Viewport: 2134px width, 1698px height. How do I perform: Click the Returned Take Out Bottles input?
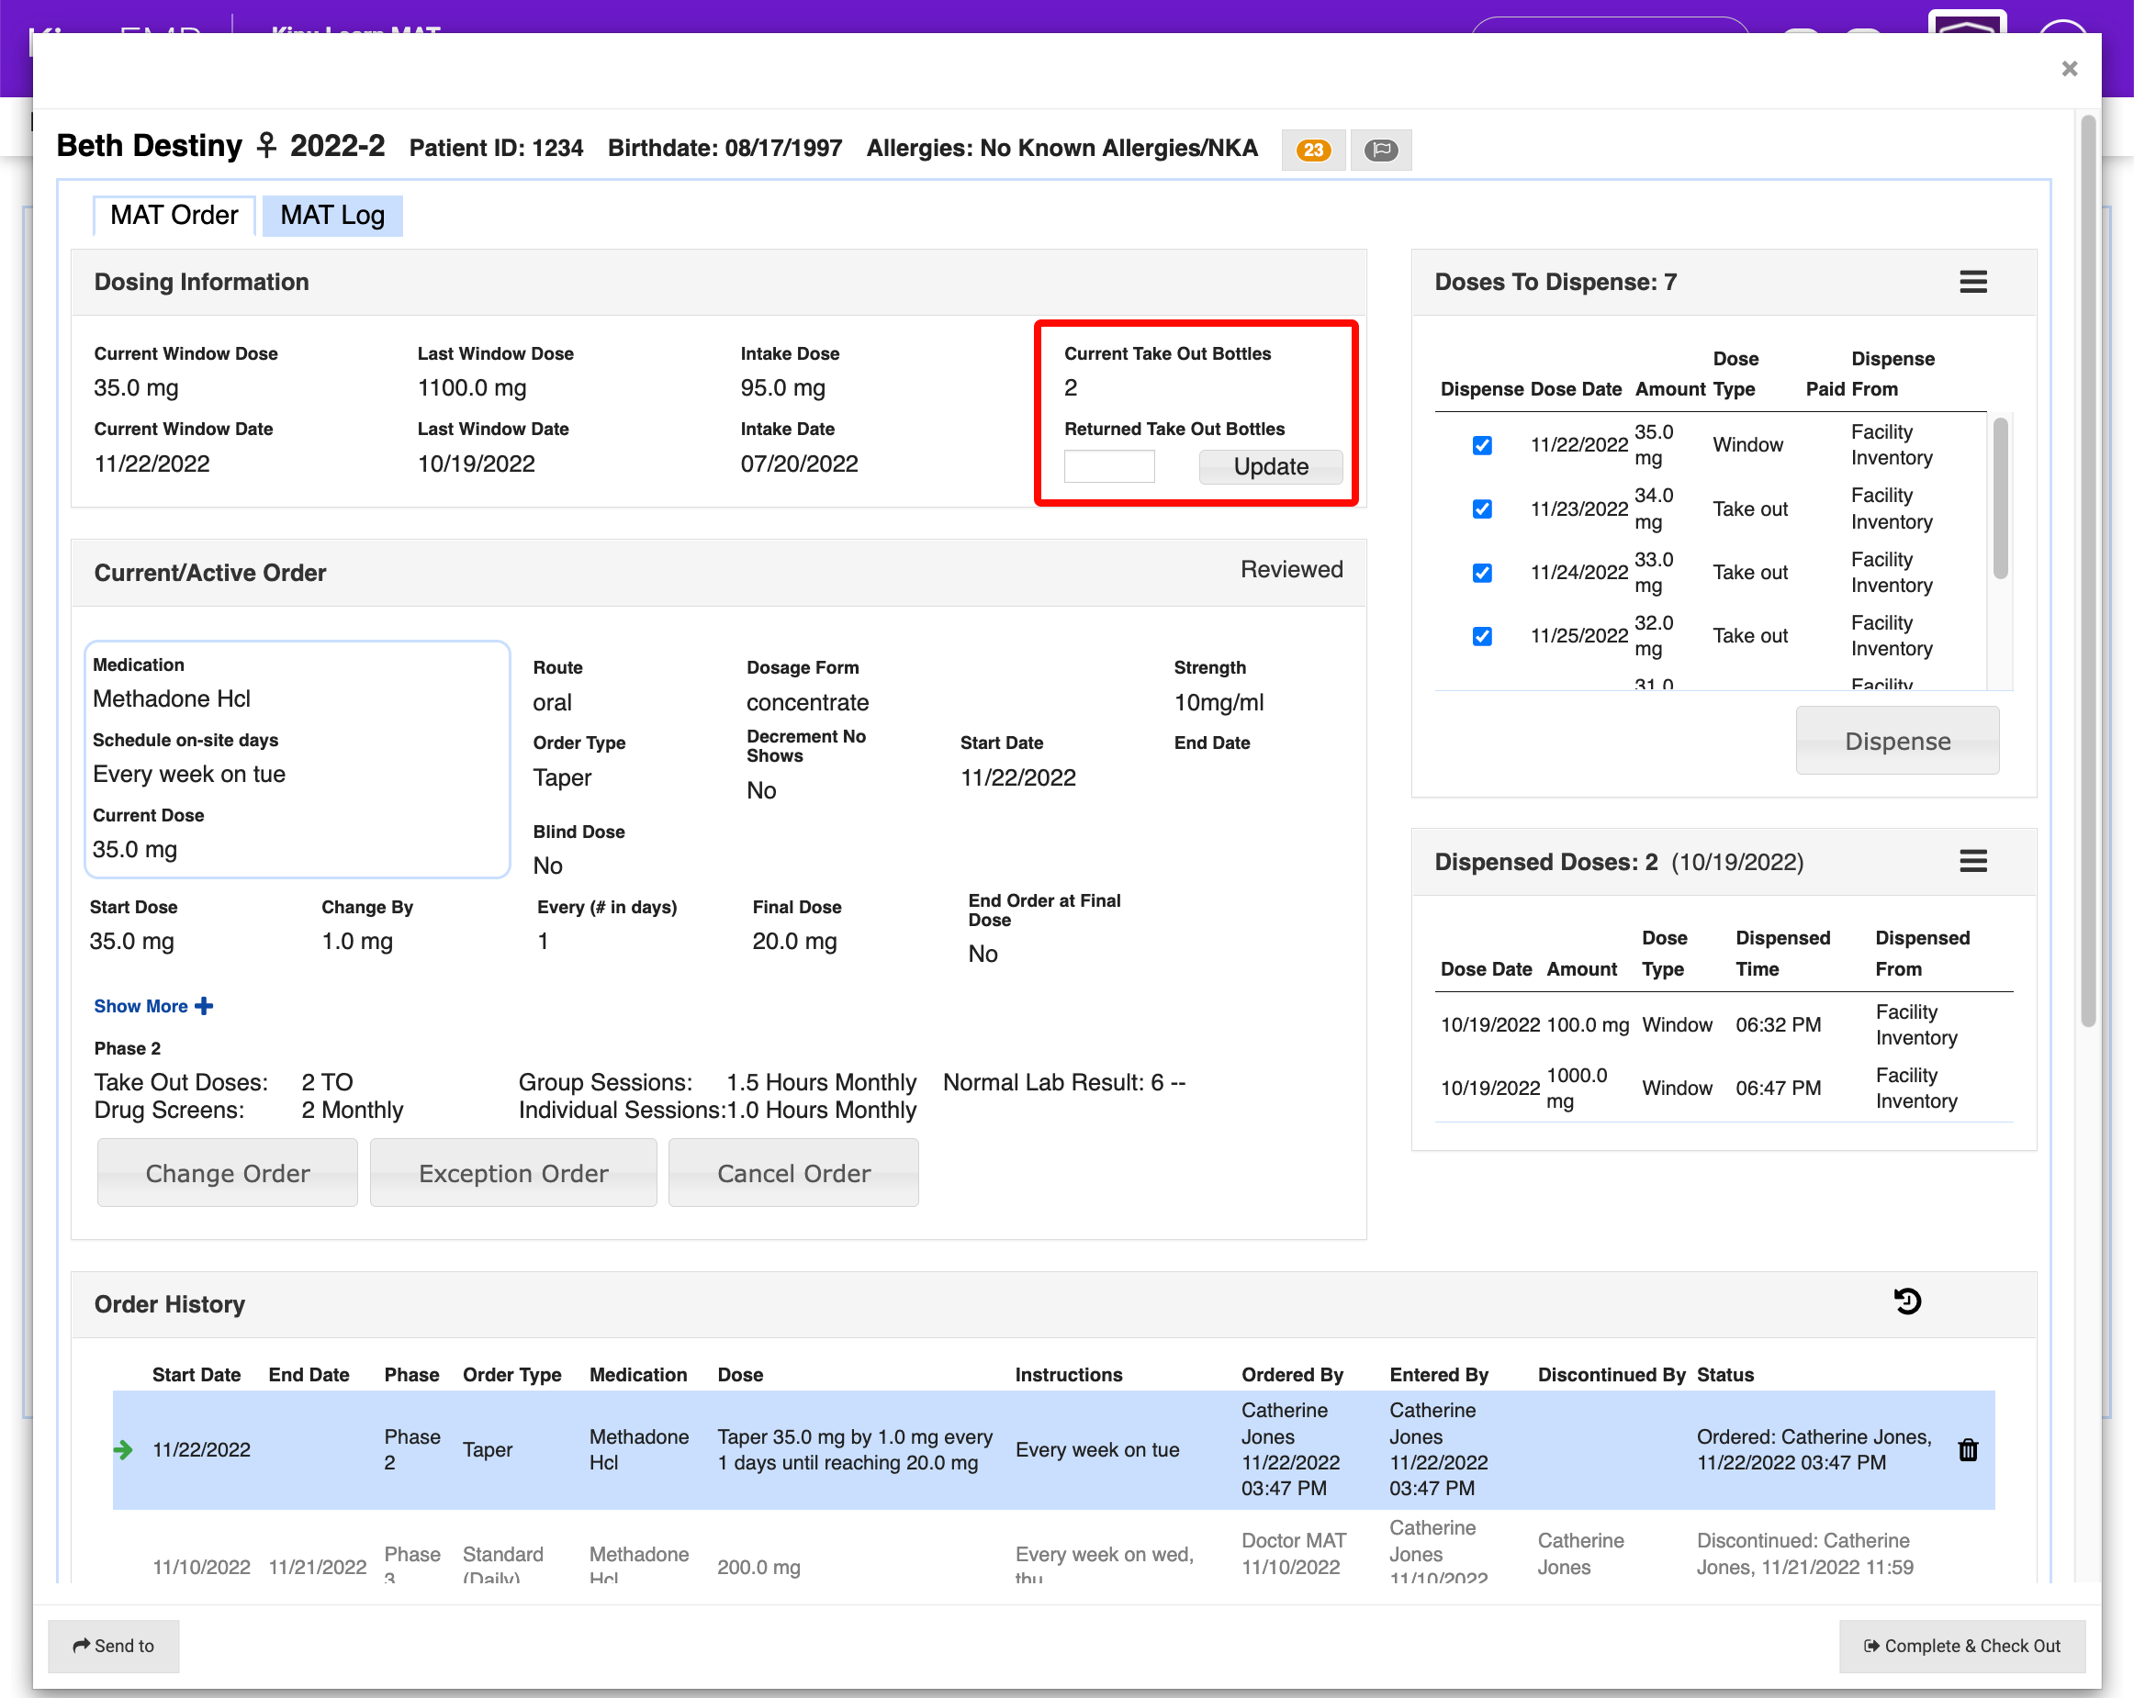tap(1108, 466)
